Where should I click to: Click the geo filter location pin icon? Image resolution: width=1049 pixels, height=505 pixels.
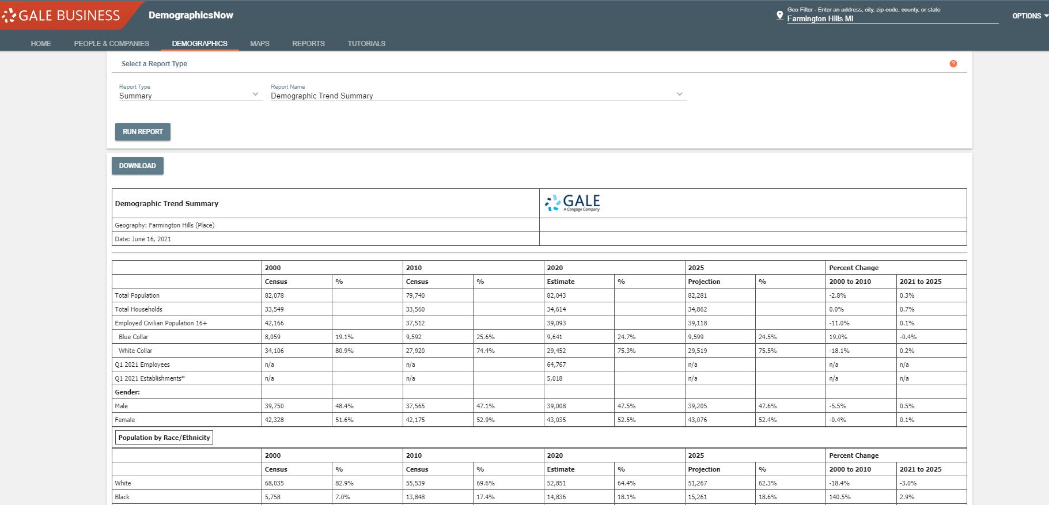point(779,16)
